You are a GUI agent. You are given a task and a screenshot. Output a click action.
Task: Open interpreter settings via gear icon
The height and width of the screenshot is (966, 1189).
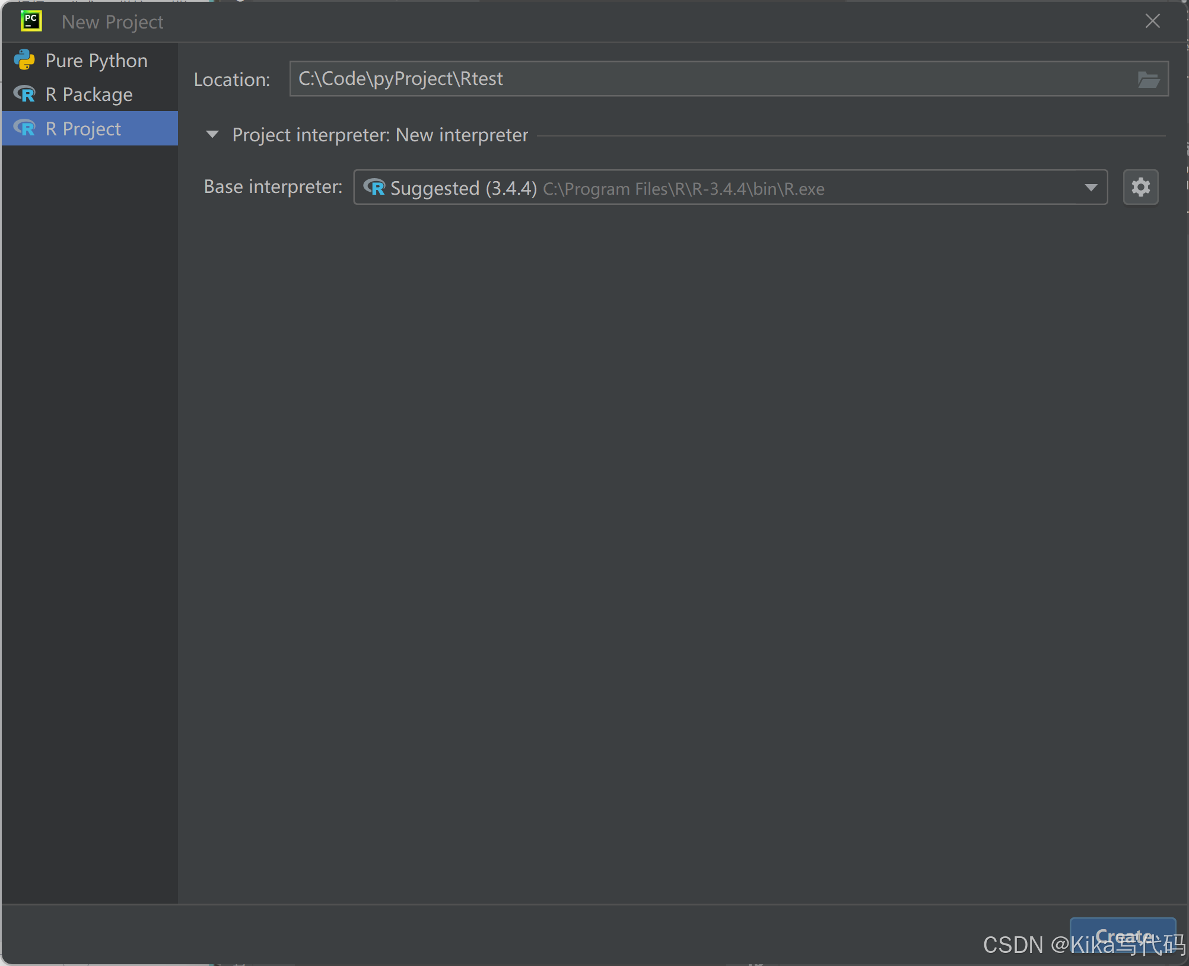[x=1140, y=188]
